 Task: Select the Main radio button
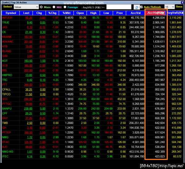point(41,7)
